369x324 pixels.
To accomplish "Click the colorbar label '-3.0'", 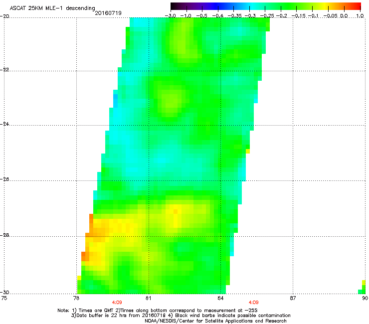I will click(170, 16).
